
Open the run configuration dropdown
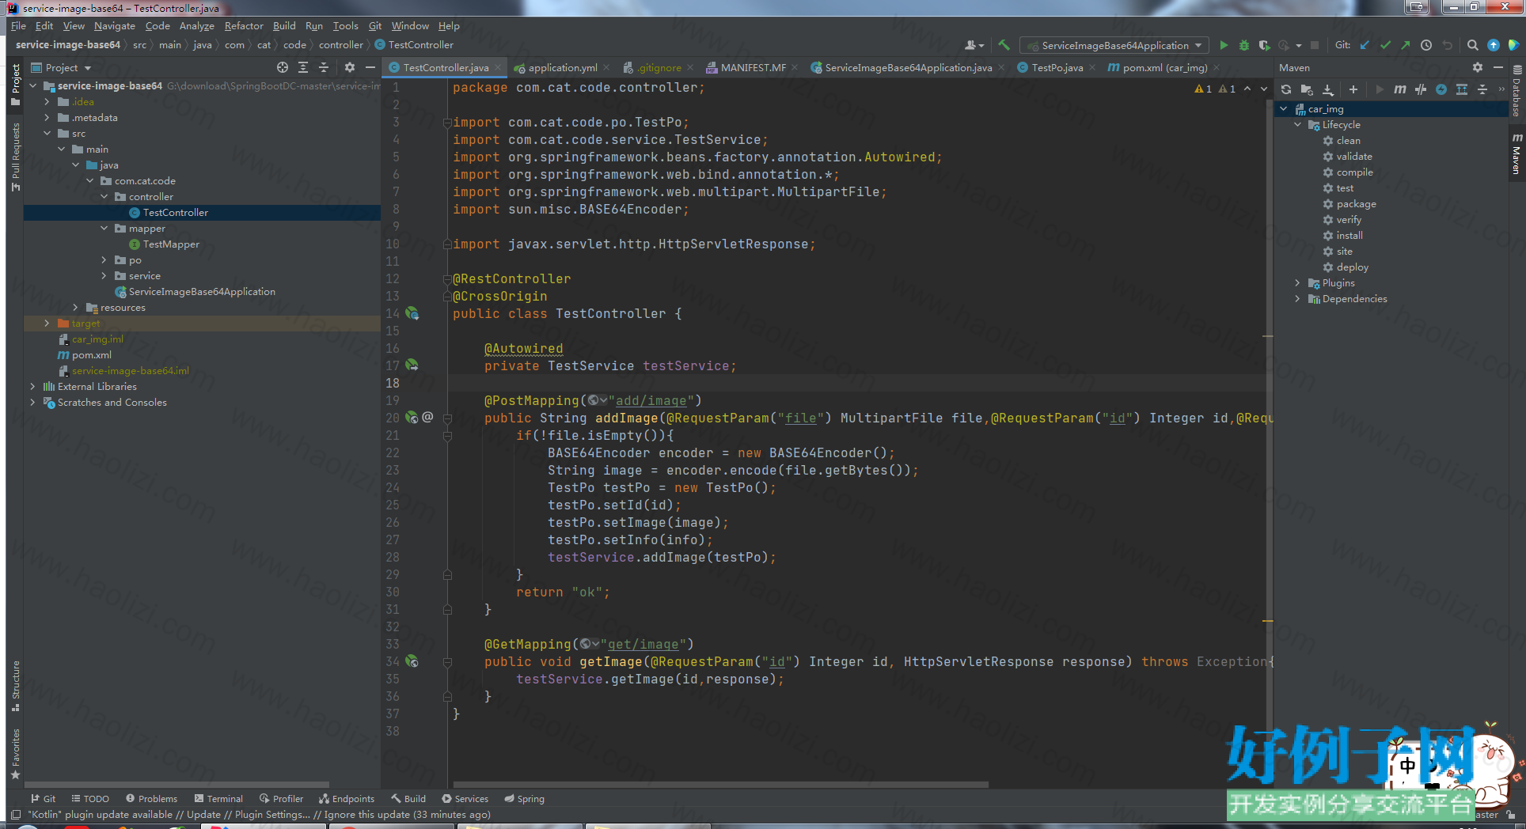pyautogui.click(x=1115, y=45)
